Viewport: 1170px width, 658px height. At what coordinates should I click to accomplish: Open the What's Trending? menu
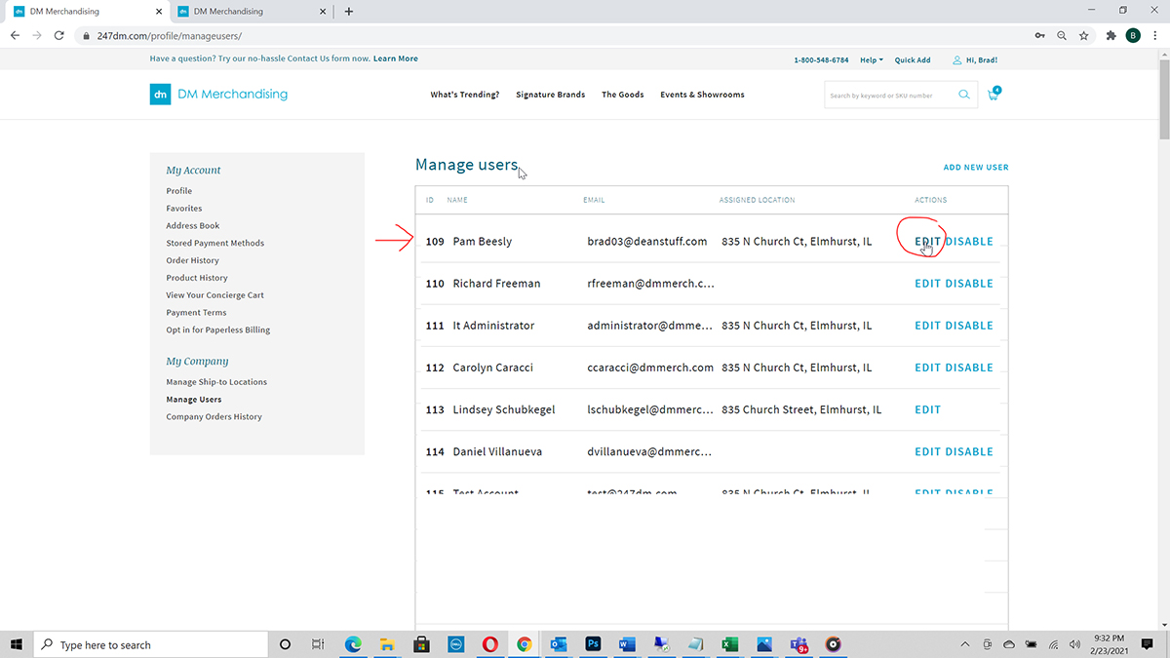point(465,95)
